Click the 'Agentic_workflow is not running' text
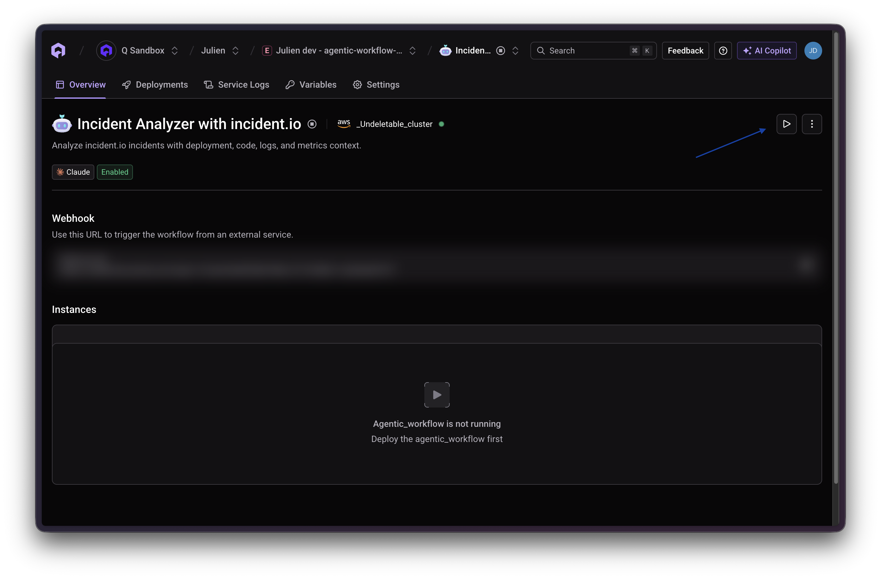The image size is (881, 579). tap(437, 424)
